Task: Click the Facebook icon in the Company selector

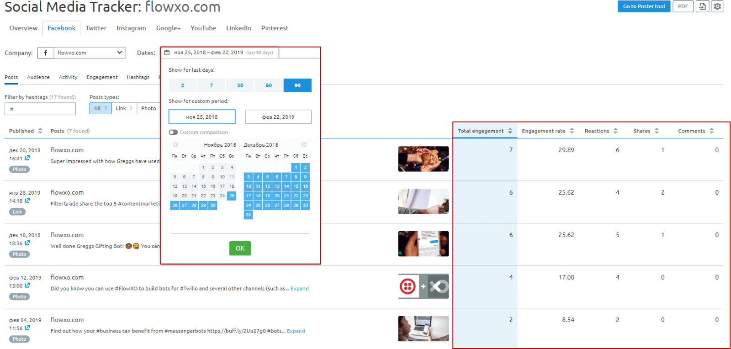Action: 46,53
